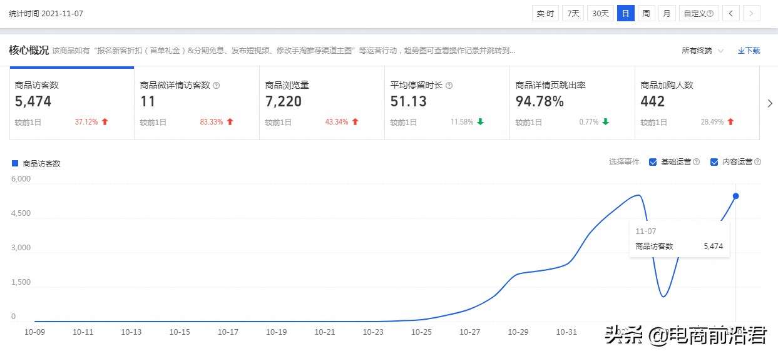778x356 pixels.
Task: Switch to the 7天 time range tab
Action: tap(573, 13)
